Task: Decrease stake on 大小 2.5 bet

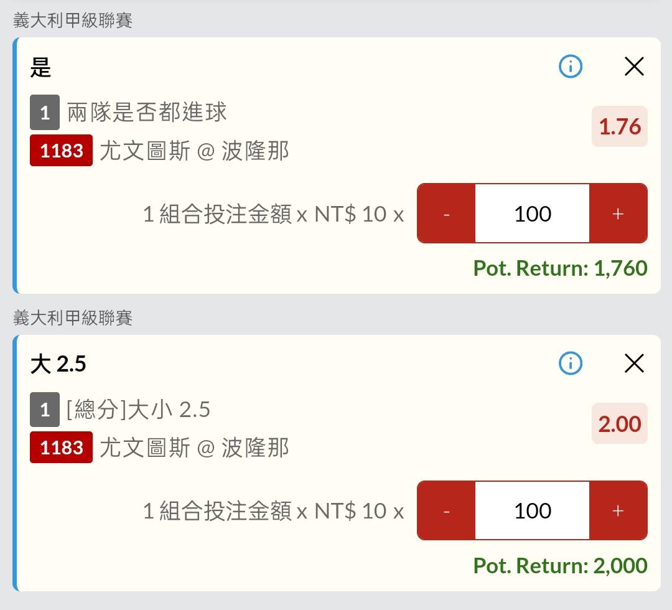Action: click(x=446, y=510)
